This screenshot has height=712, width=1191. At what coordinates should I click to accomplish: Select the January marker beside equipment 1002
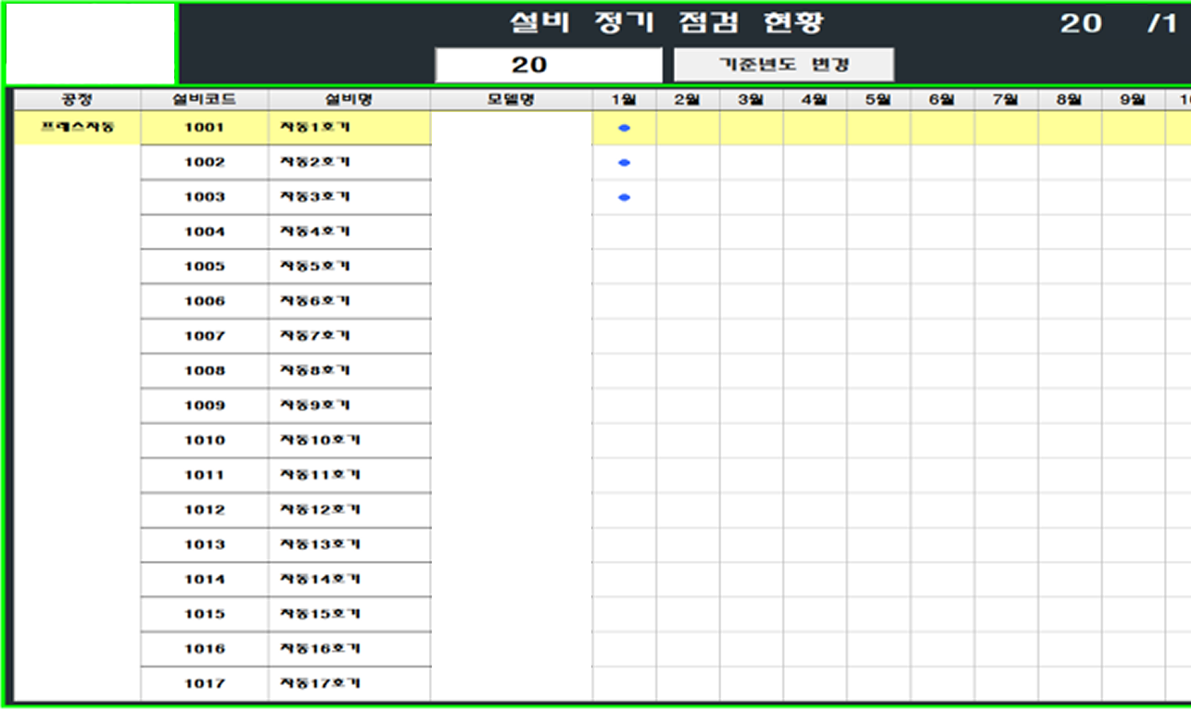point(623,162)
